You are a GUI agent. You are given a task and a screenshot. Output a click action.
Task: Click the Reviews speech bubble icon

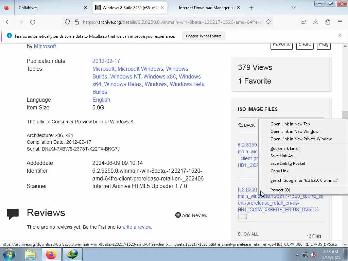[x=13, y=214]
